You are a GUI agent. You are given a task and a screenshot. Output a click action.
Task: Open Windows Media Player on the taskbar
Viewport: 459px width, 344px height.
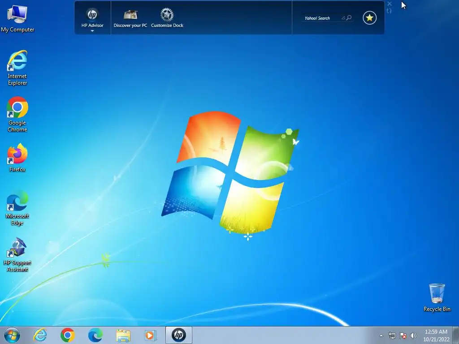[x=151, y=335]
